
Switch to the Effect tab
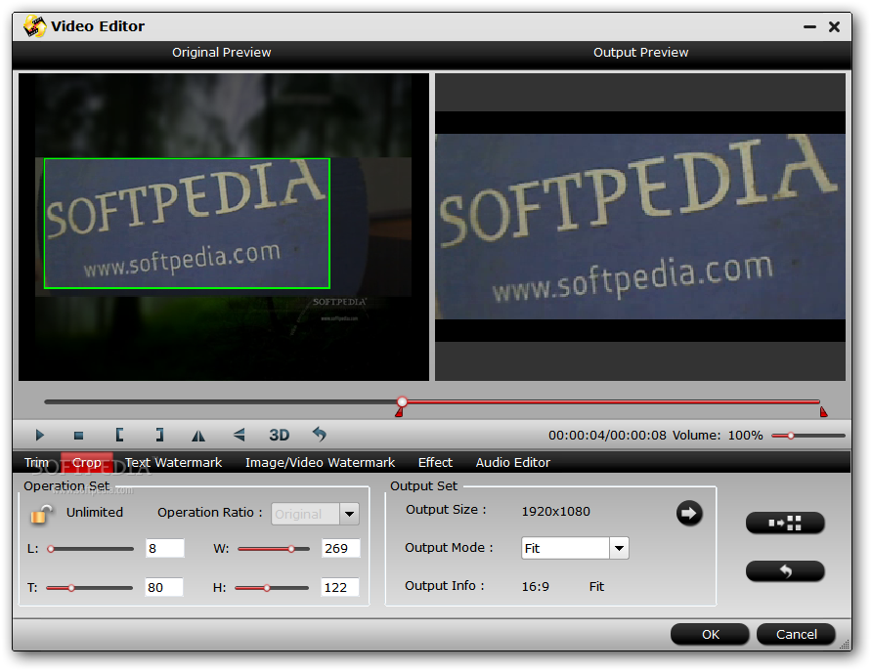point(435,462)
